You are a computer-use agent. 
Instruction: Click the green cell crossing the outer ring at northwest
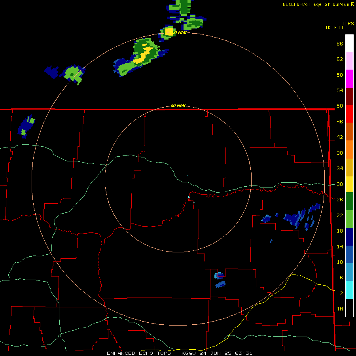tap(74, 74)
